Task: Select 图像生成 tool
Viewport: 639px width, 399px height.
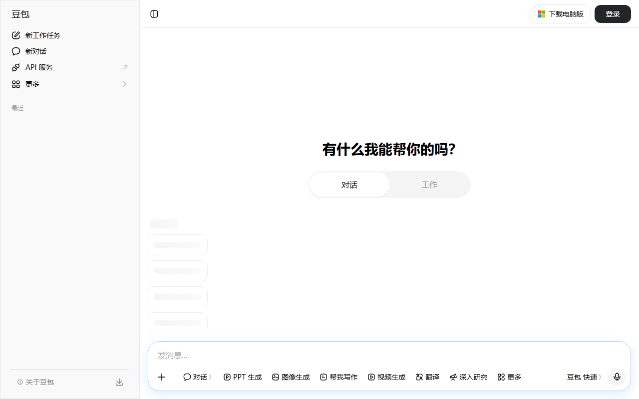Action: click(291, 377)
